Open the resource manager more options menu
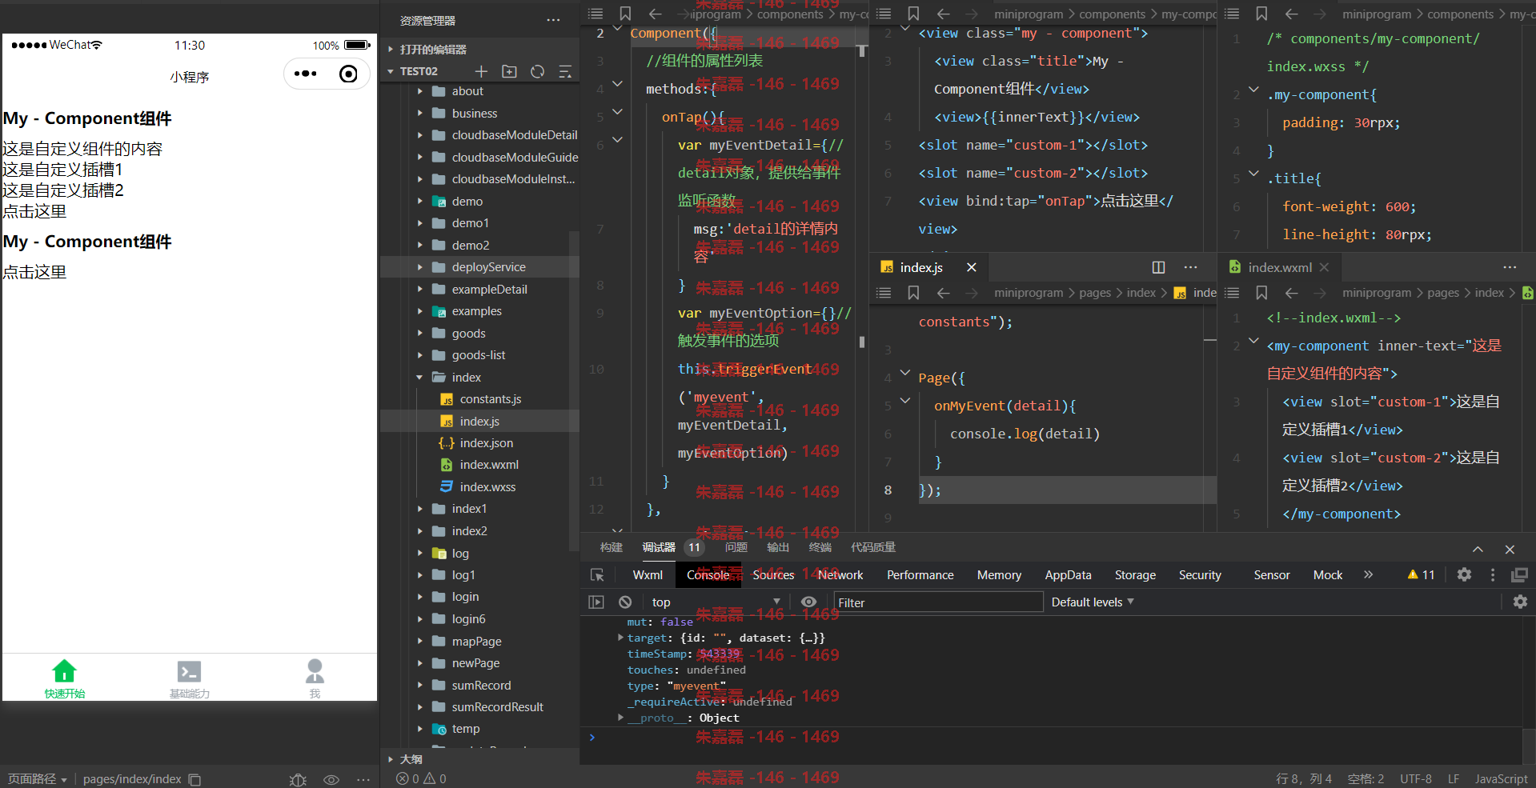This screenshot has height=788, width=1536. coord(553,20)
